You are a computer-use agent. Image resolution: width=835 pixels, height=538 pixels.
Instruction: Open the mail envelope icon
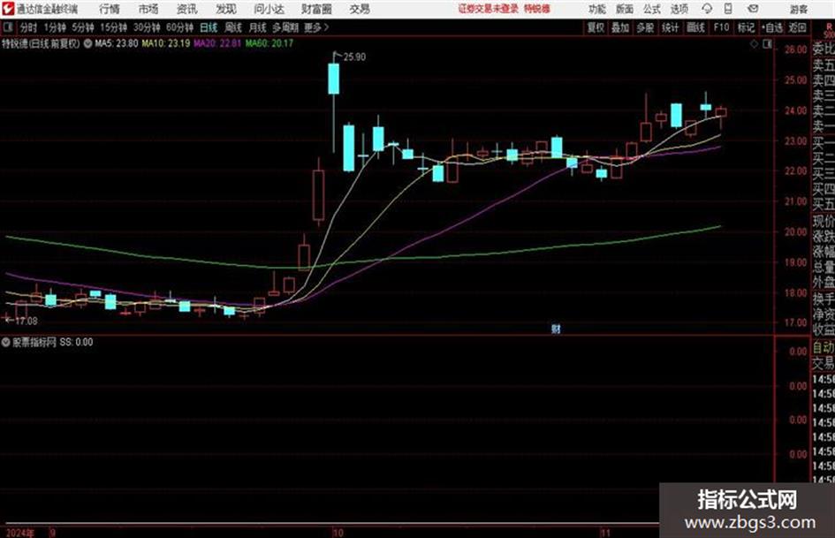click(753, 9)
